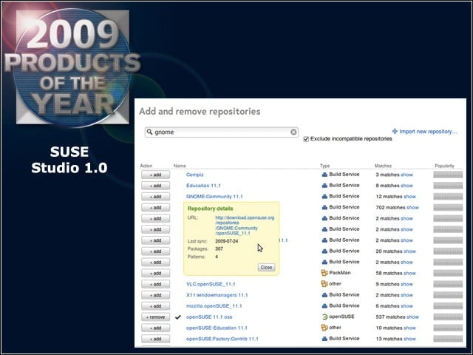The image size is (473, 355).
Task: Toggle Exclude incompatible repositories checkbox
Action: click(x=306, y=139)
